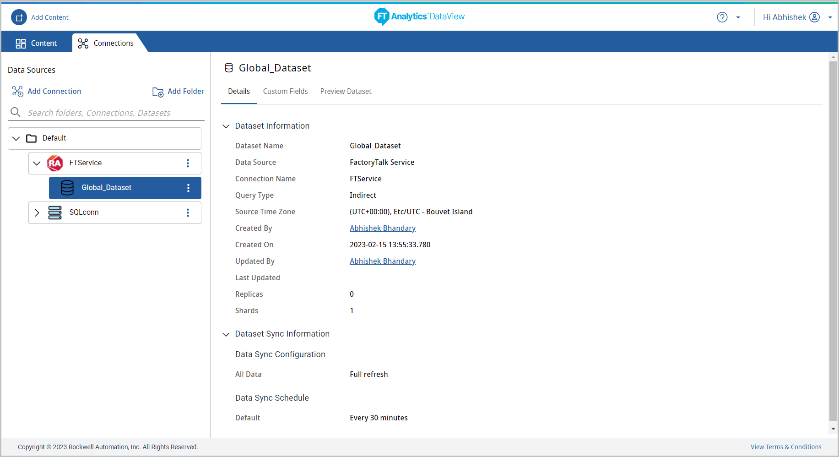Screen dimensions: 839x457
Task: Open Global_Dataset three-dot options menu
Action: coord(188,188)
